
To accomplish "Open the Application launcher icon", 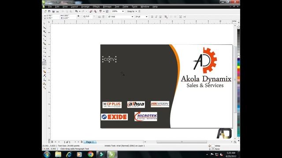I will point(100,11).
